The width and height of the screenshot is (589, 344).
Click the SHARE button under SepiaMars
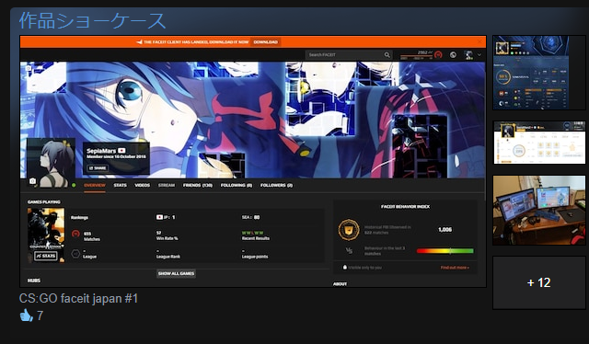pos(98,168)
